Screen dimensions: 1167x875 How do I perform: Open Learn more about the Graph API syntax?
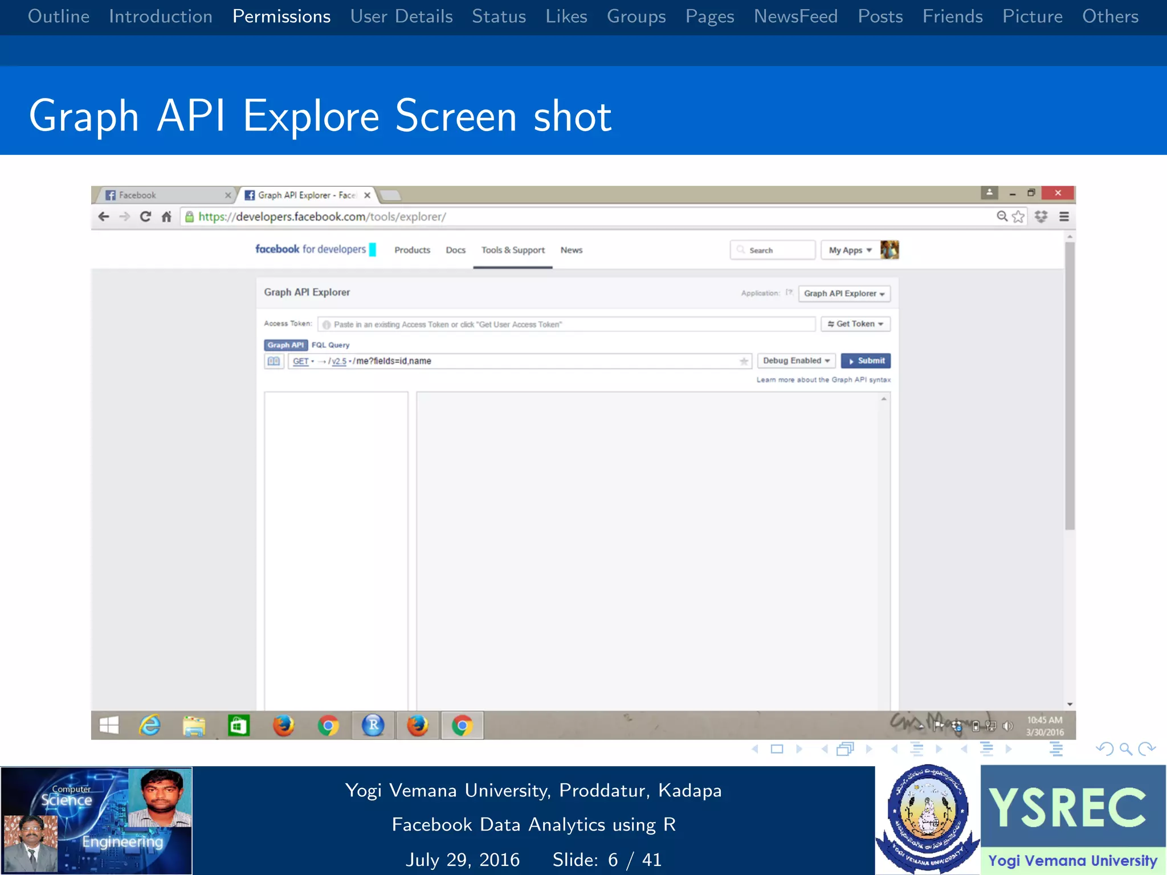[823, 379]
